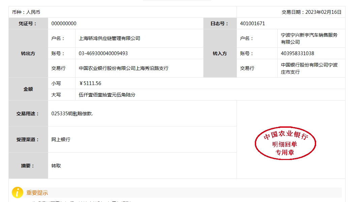Viewport: 363px width, 202px height.
Task: Click payee bank 中国银行股份有限公司宁波庄市支行
Action: (x=309, y=68)
